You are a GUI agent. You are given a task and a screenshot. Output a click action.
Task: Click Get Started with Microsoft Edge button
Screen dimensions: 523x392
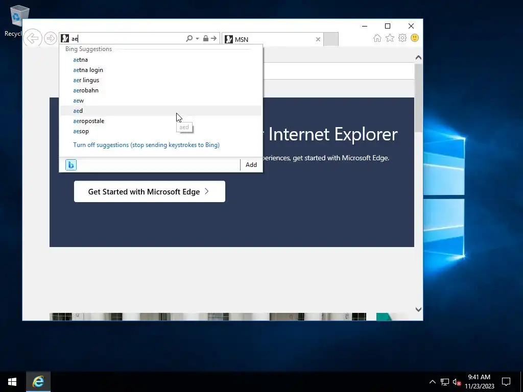150,191
